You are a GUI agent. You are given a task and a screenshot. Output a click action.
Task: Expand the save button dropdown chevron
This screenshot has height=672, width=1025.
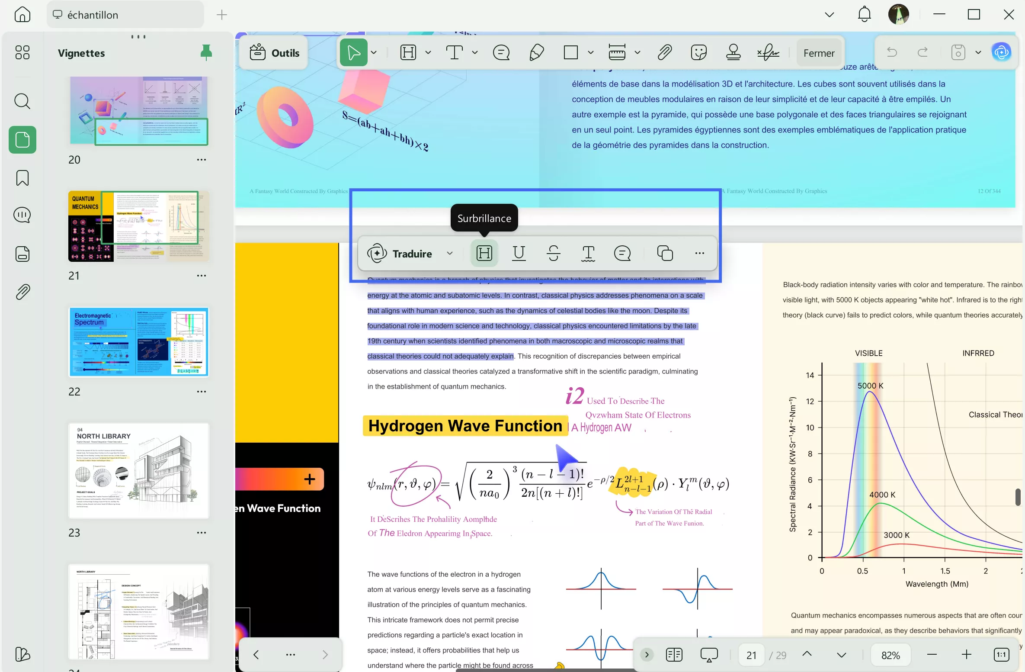click(x=978, y=52)
